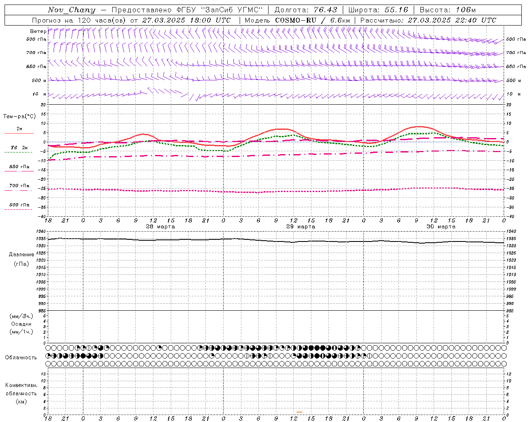Click the "Td 2м" legend label
This screenshot has height=422, width=528.
19,148
